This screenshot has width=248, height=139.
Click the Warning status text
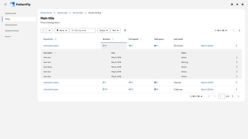[184, 62]
